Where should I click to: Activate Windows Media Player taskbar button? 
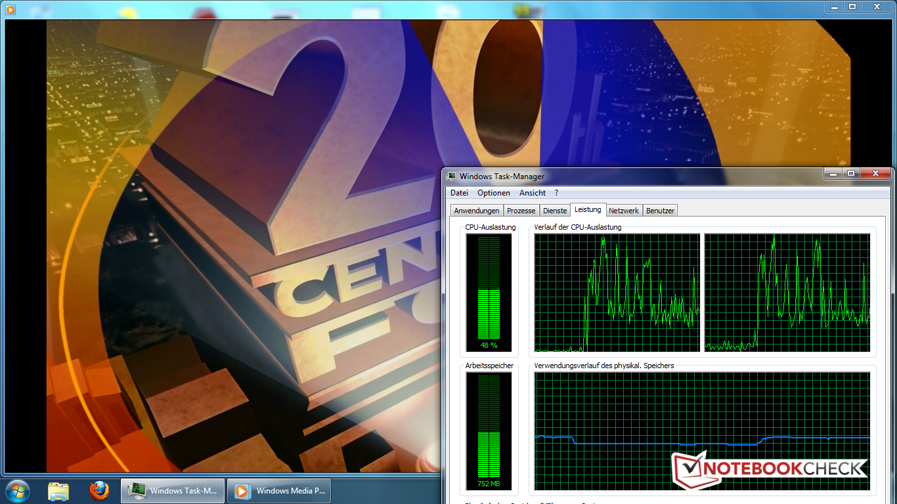point(279,491)
